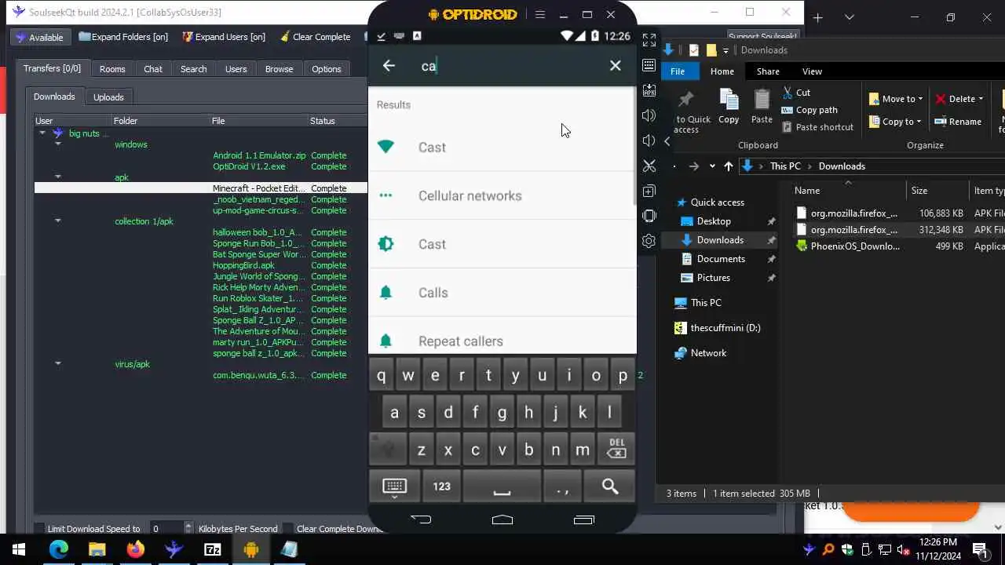Screen dimensions: 1005x565
Task: Click the OptiDroid multi-instance plus icon
Action: click(x=649, y=191)
